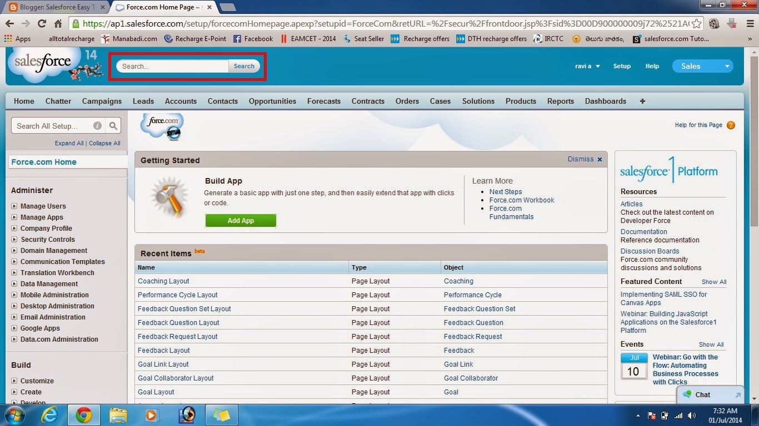Screen dimensions: 759x426
Task: Click the green Add App button
Action: point(240,220)
